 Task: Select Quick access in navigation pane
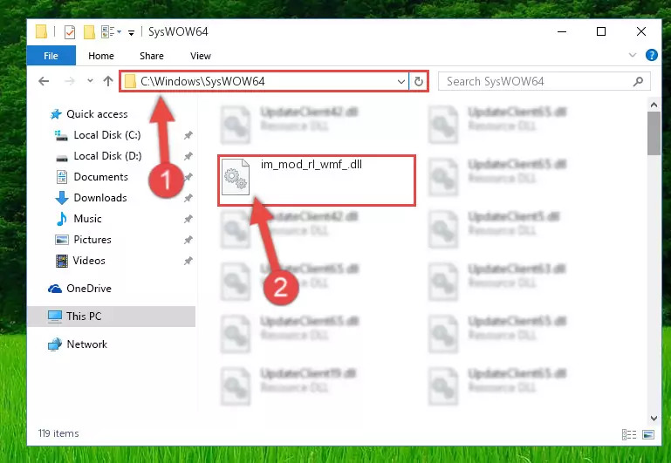[97, 114]
